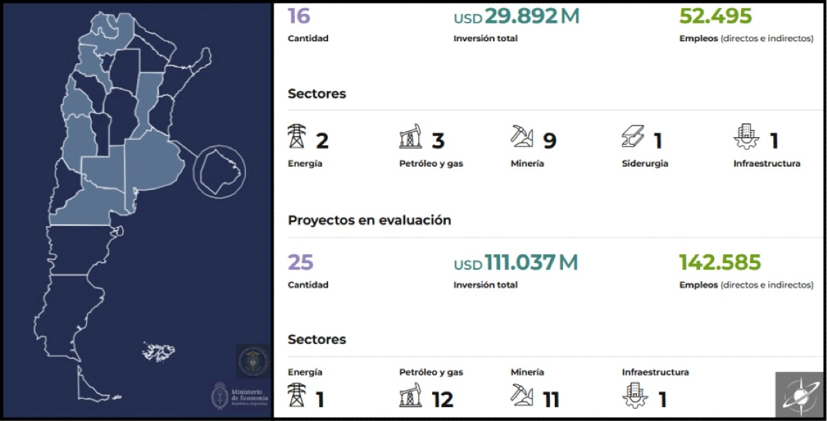Click the Petróleo y gas pump icon beside 3
Screen dimensions: 827x421
410,136
